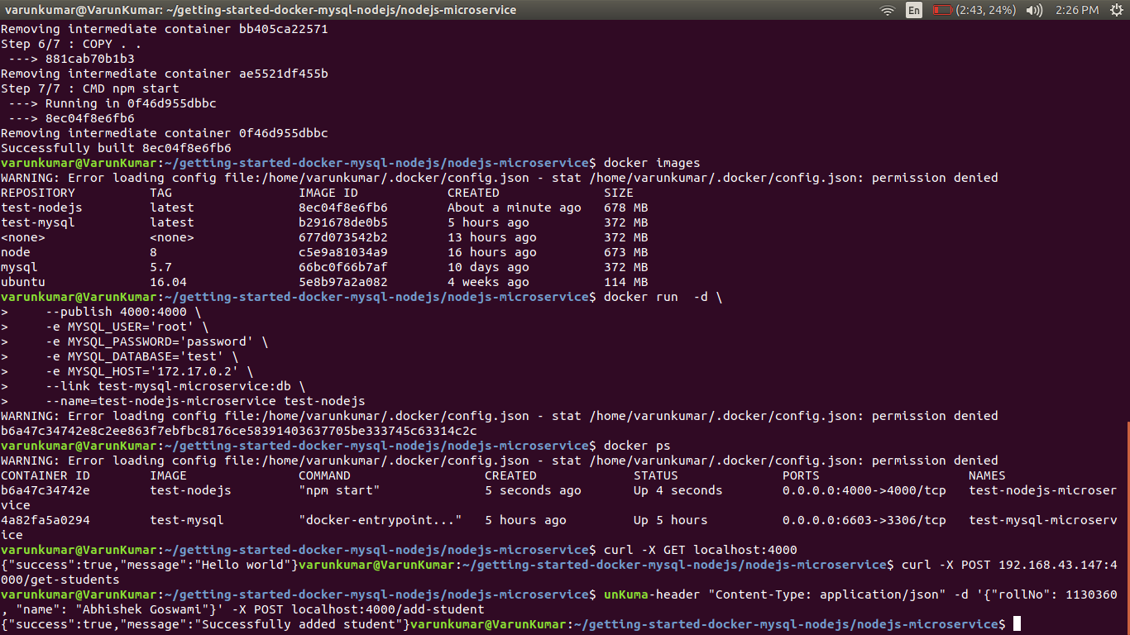
Task: Click tag '5.7' of mysql image
Action: 160,267
